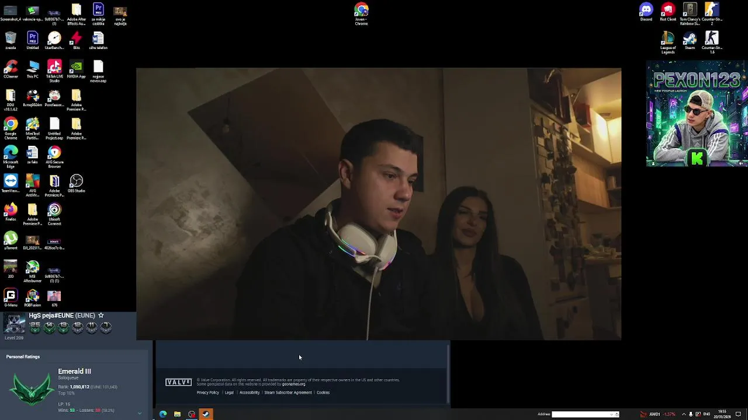
Task: Select the recycle bin named zvezda
Action: coord(11,40)
